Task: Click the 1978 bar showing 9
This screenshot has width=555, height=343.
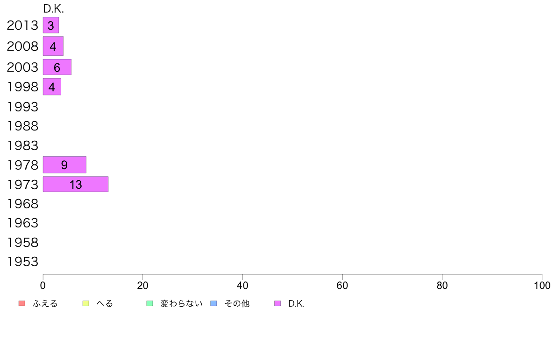Action: coord(64,165)
